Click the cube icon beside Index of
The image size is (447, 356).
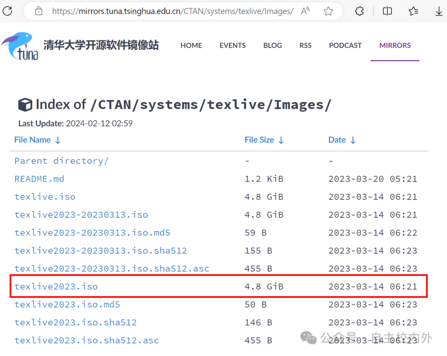pos(25,105)
